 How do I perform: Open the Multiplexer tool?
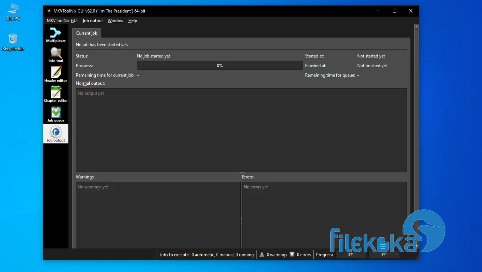[56, 35]
